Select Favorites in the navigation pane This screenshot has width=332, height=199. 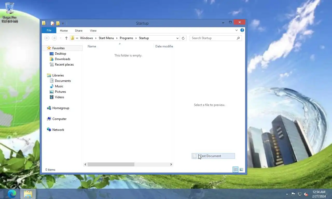(x=58, y=48)
